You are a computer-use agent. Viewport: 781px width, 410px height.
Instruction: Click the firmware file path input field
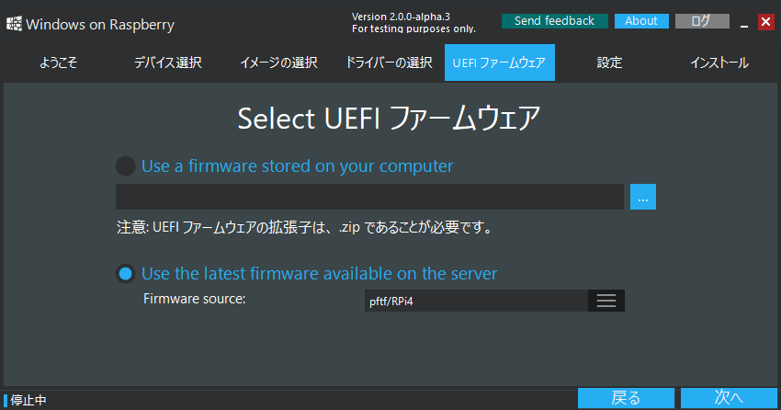point(369,197)
